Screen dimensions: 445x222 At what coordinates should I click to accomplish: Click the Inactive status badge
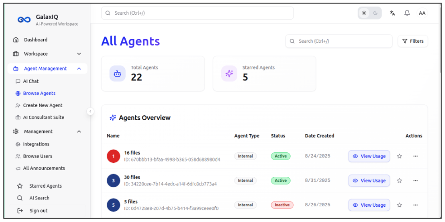coord(282,205)
